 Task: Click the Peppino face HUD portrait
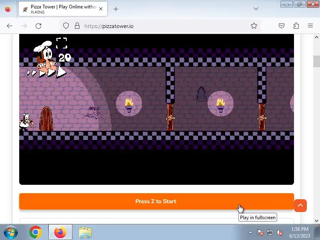45,56
